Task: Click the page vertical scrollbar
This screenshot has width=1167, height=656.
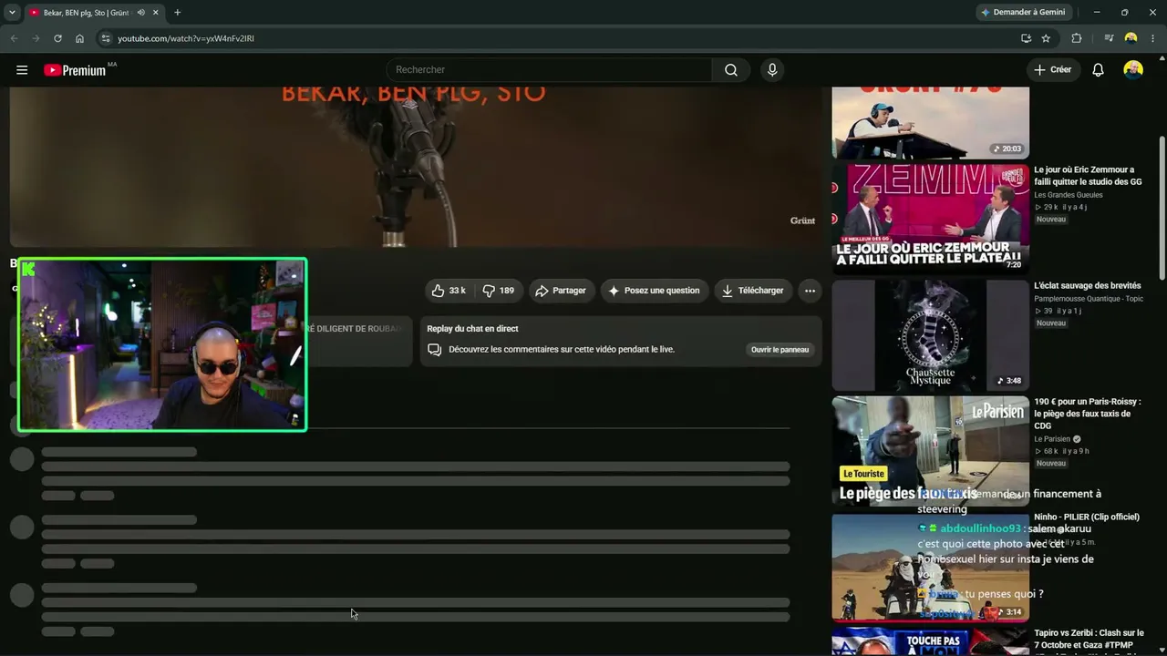Action: [1162, 210]
